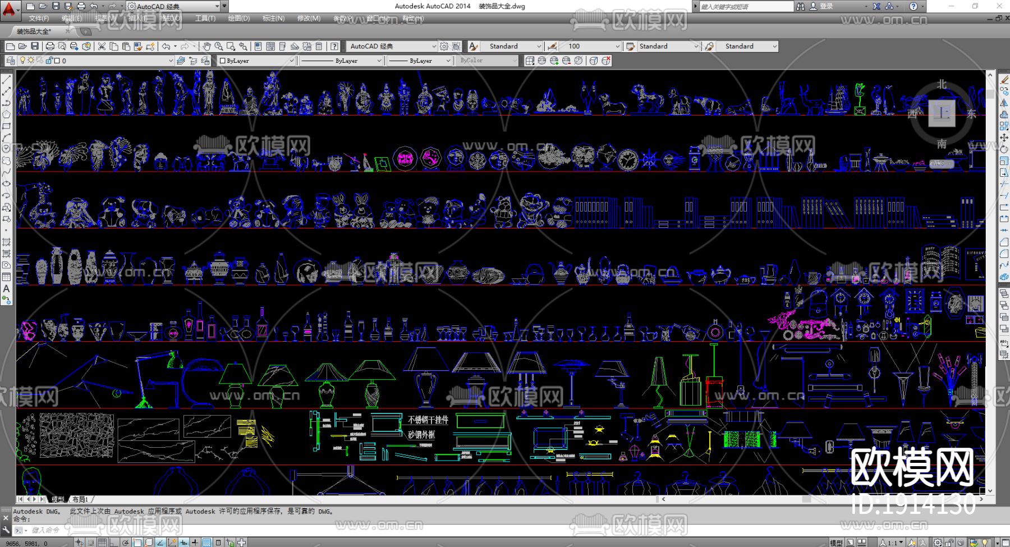Select the Erase tool in modify toolbar

click(1004, 80)
